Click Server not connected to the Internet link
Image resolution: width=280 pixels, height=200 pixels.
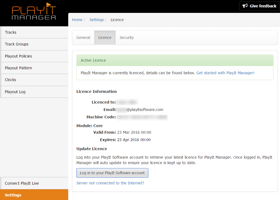pos(110,183)
